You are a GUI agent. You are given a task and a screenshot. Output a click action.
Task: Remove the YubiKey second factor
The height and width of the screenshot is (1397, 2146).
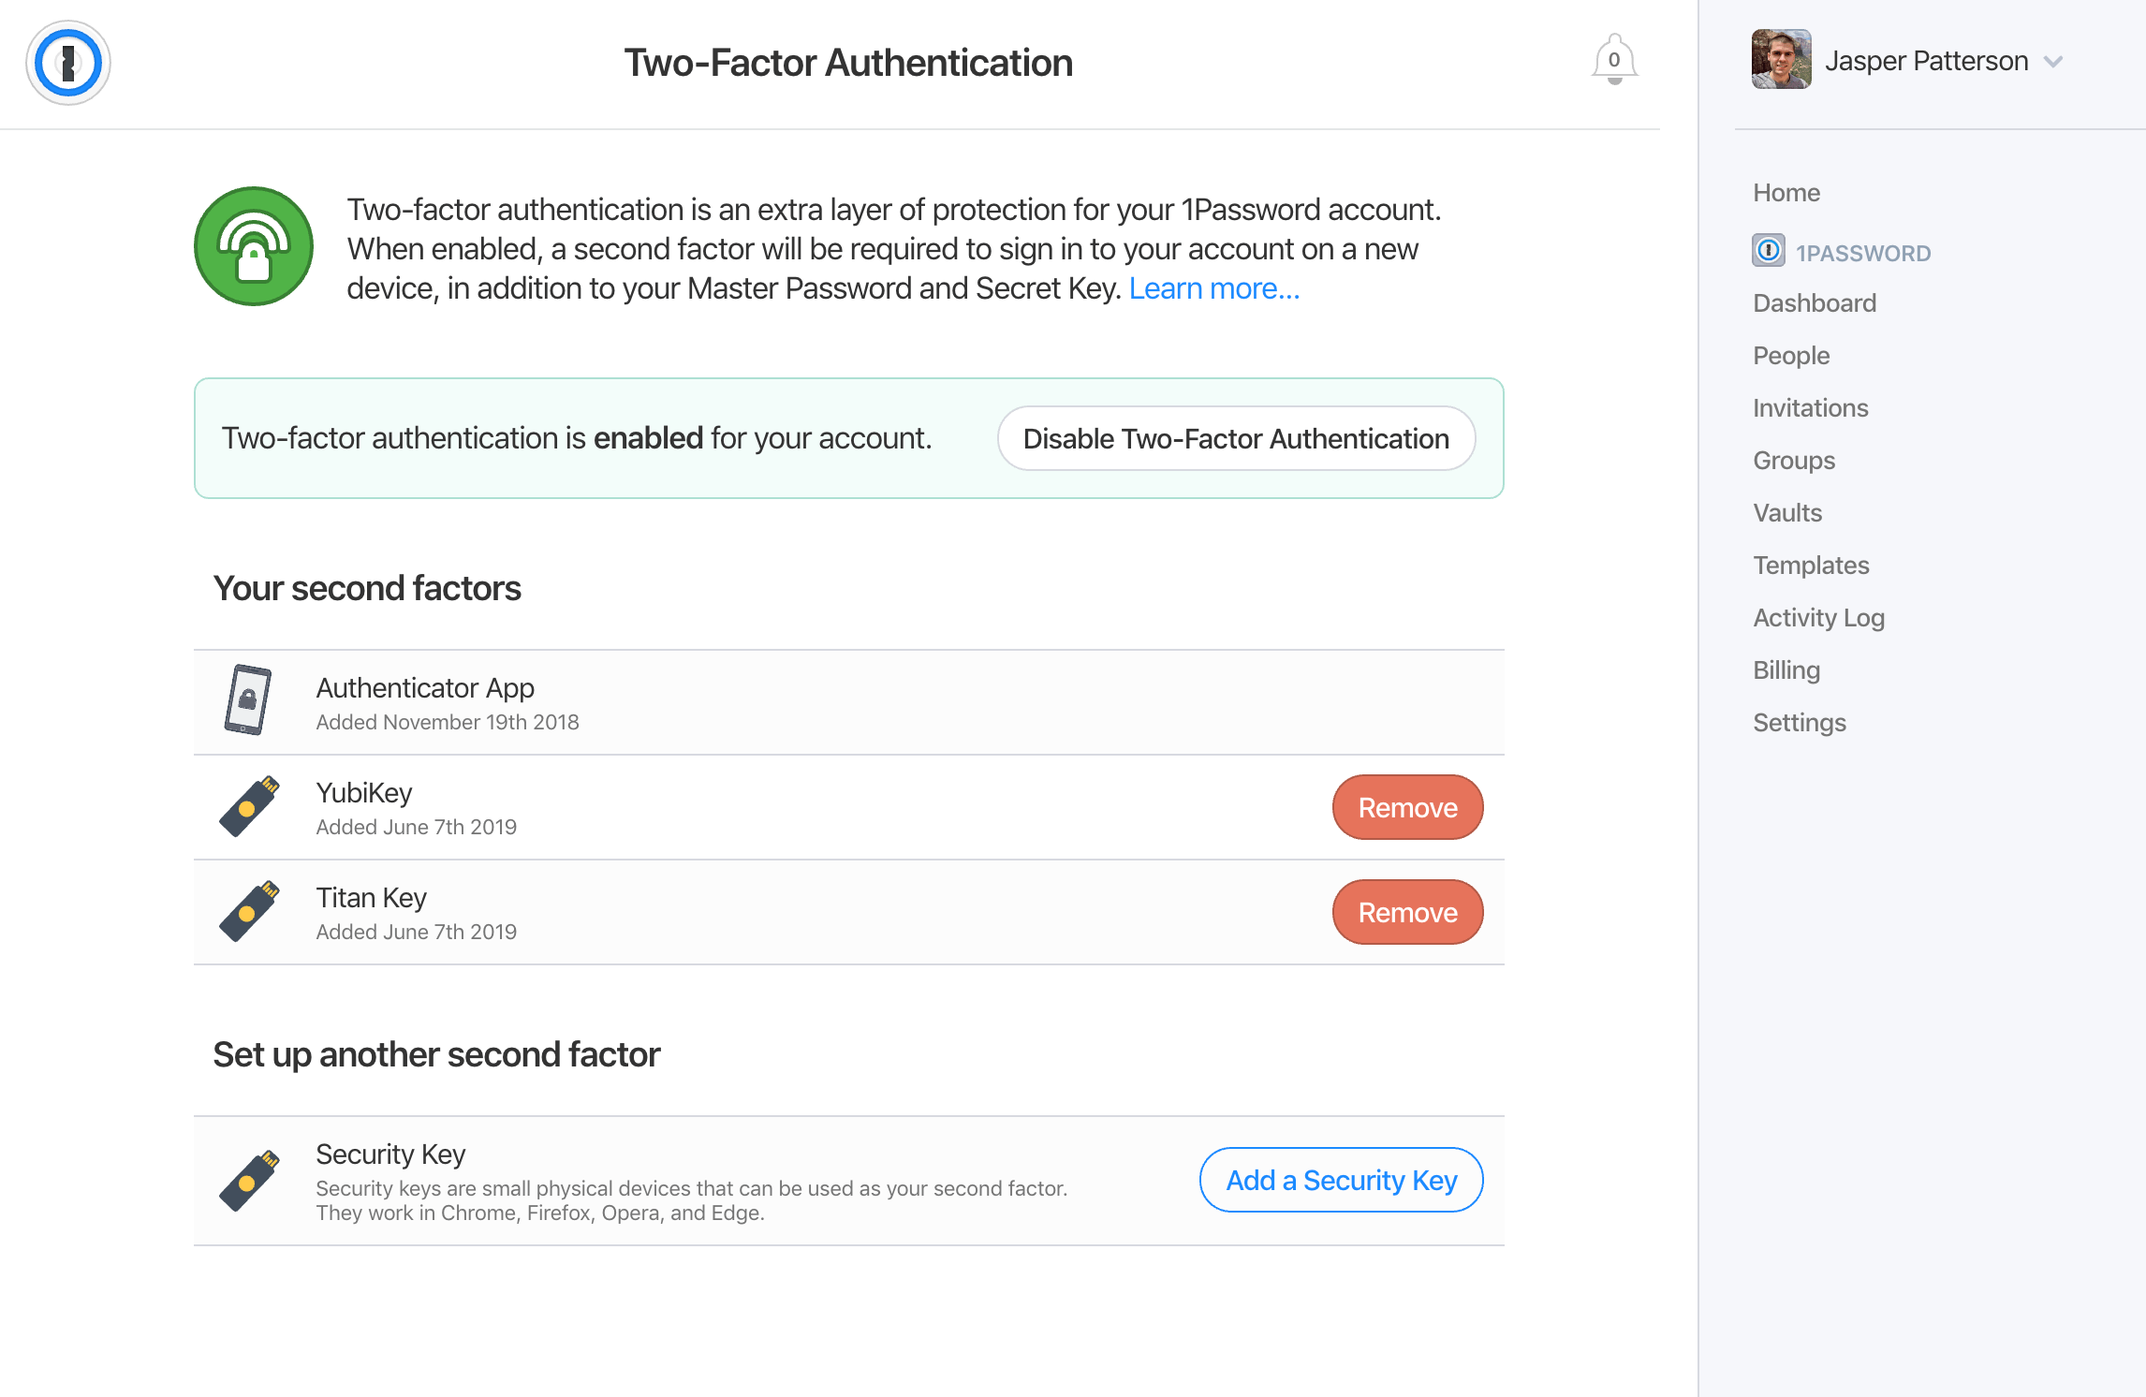coord(1407,806)
